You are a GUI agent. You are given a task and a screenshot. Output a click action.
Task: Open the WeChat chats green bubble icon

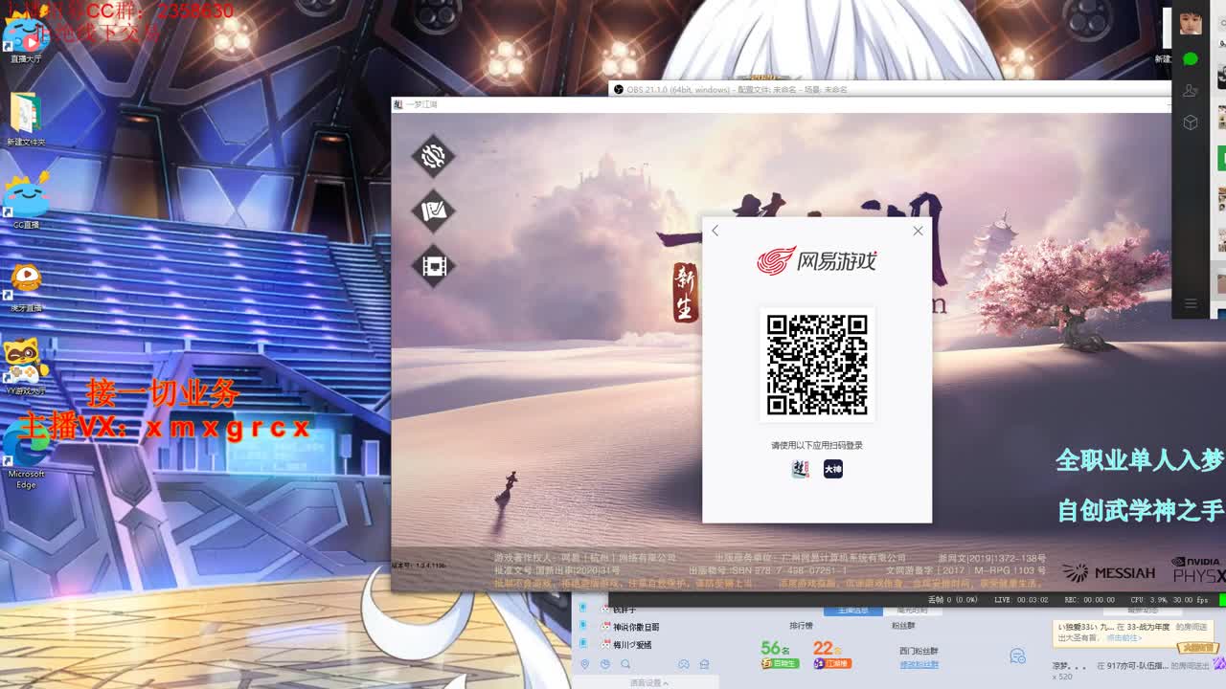tap(1191, 58)
